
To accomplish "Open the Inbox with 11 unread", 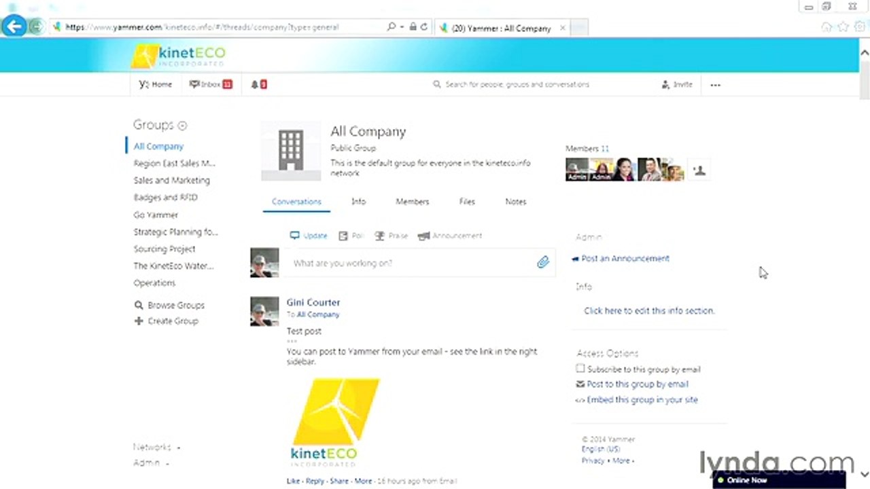I will point(211,84).
